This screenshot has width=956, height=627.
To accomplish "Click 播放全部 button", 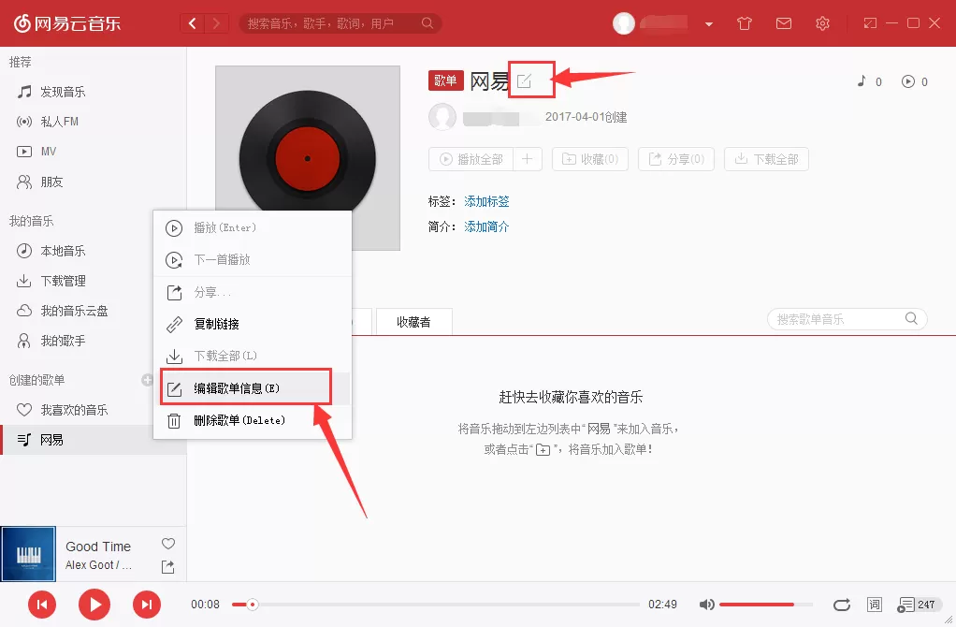I will 471,159.
